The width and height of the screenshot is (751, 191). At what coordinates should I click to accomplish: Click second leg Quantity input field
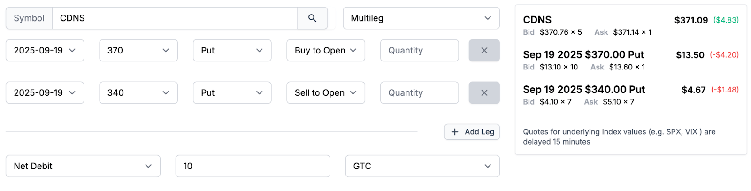click(x=420, y=93)
